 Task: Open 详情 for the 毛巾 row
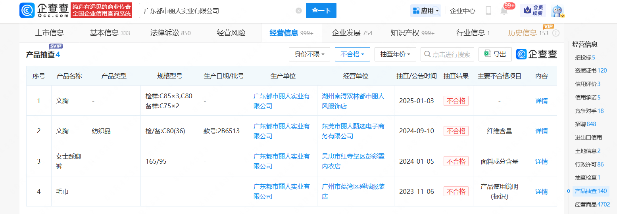(541, 191)
